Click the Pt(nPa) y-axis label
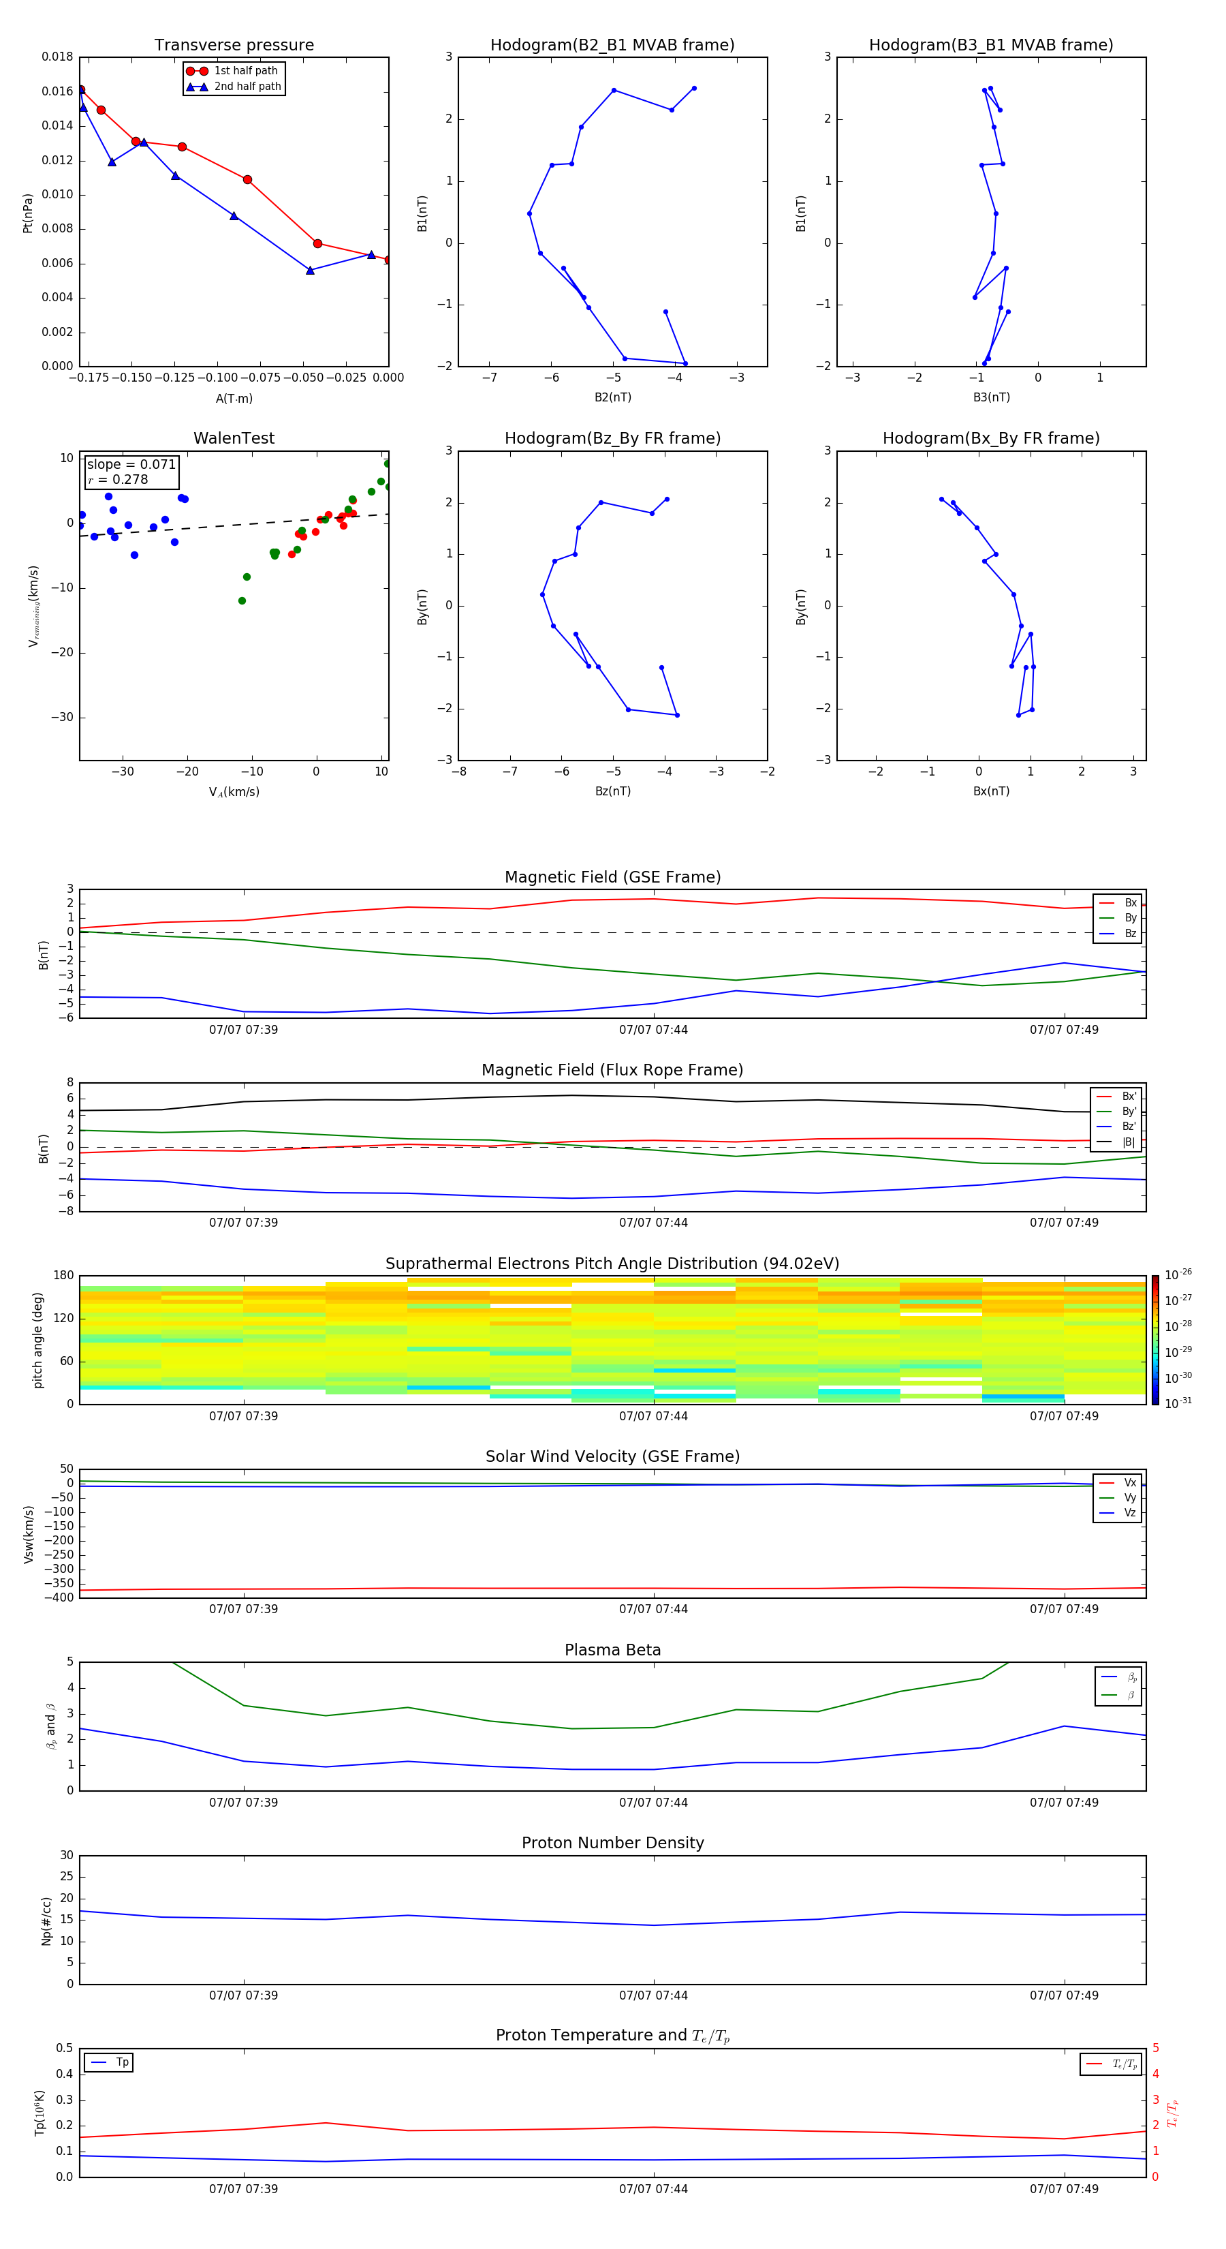Viewport: 1226px width, 2249px height. (28, 213)
